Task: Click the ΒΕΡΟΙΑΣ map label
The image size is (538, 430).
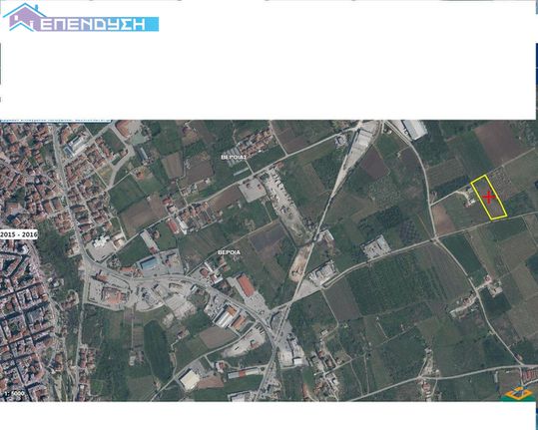Action: pos(234,157)
